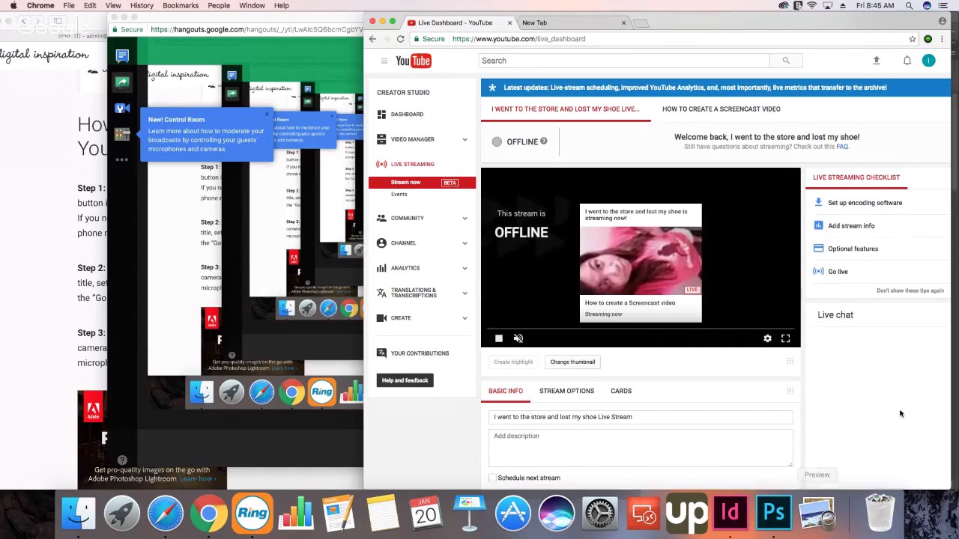The image size is (959, 539).
Task: Open the YouTube account avatar menu
Action: coord(928,61)
